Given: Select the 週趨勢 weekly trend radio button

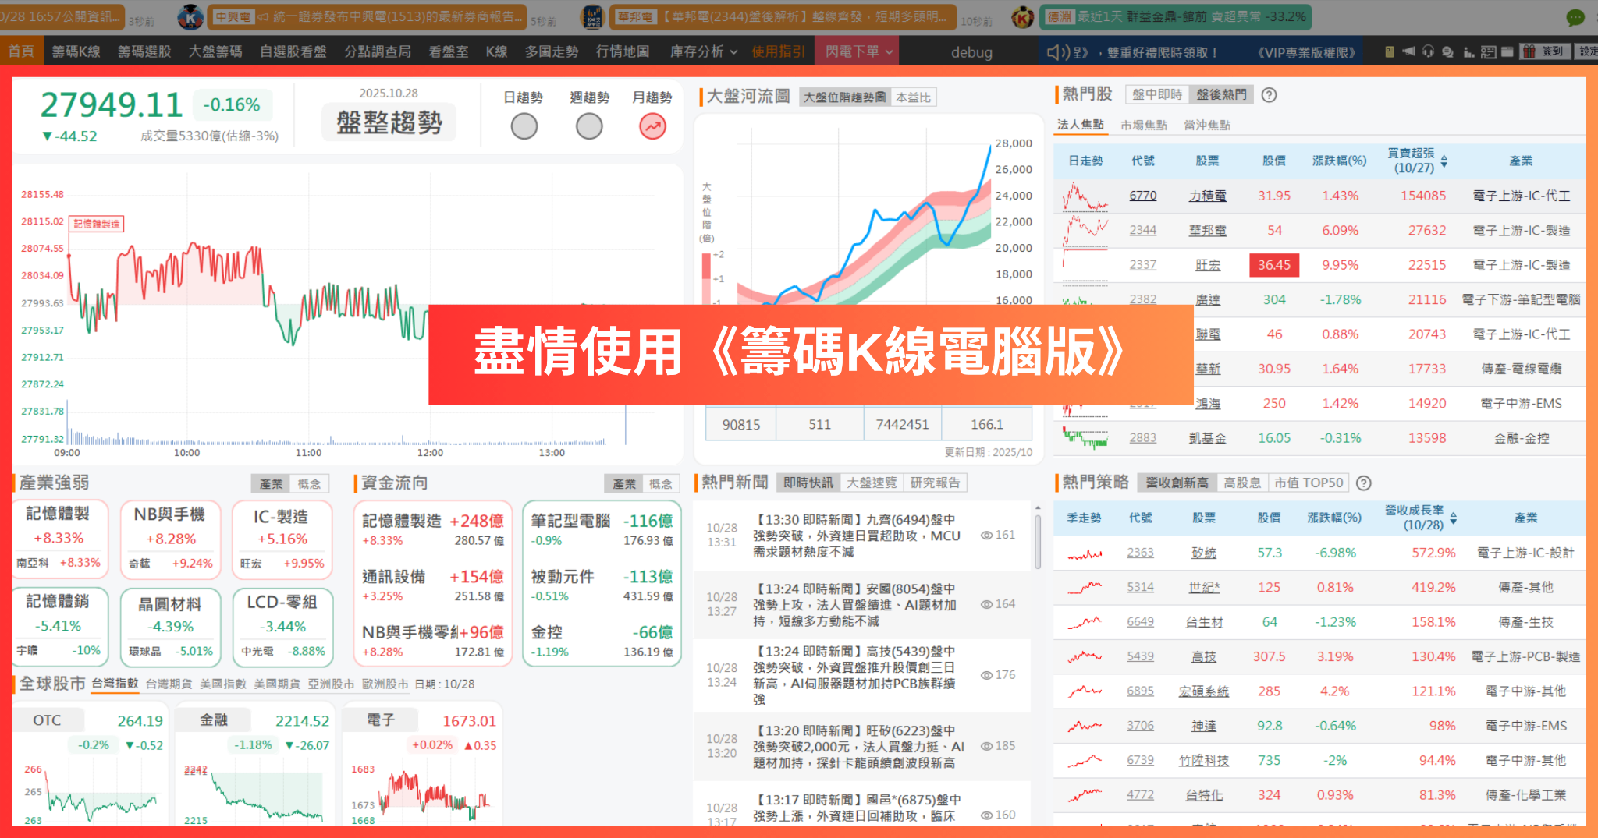Looking at the screenshot, I should point(589,126).
